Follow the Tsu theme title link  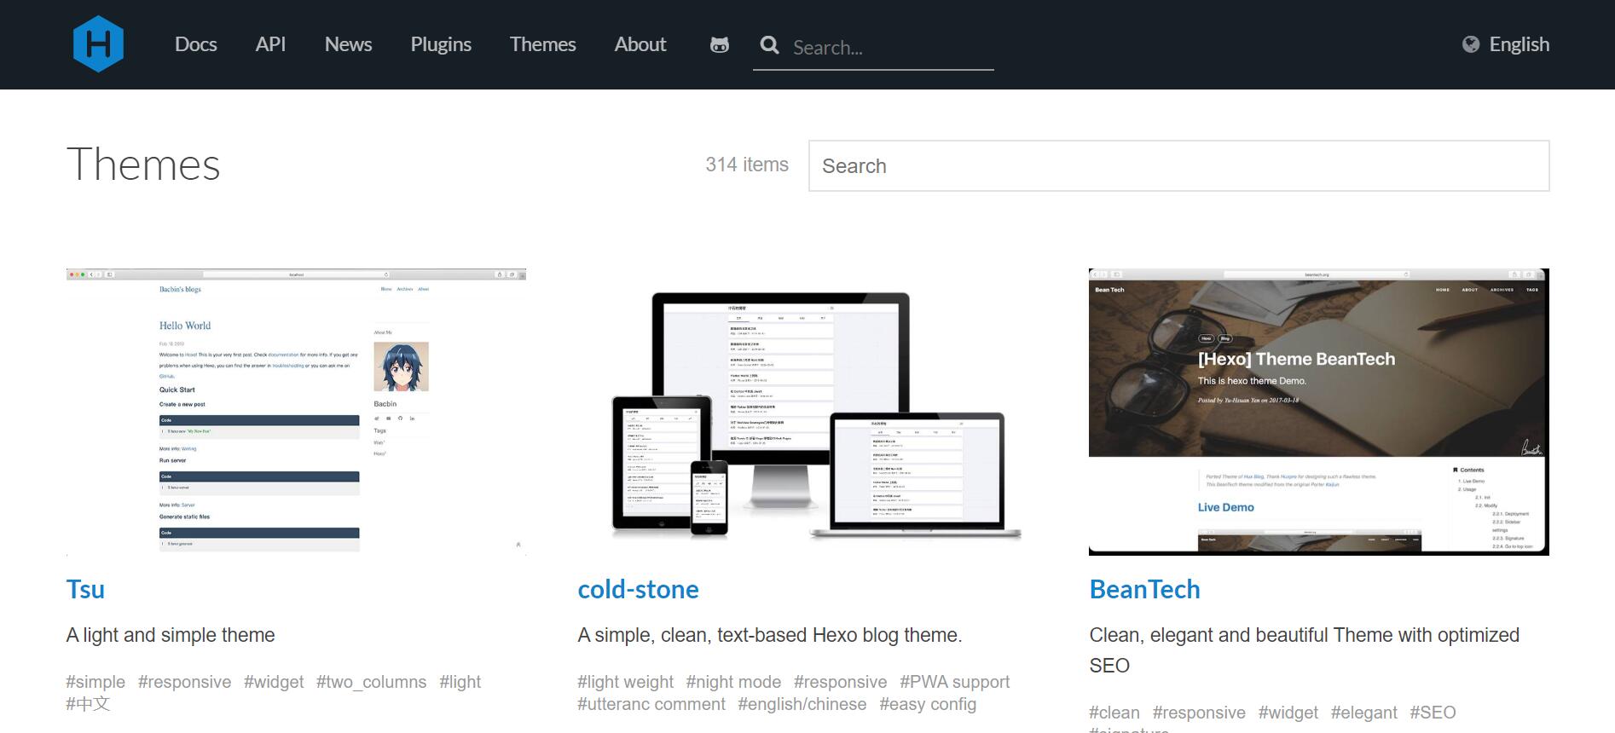point(85,590)
